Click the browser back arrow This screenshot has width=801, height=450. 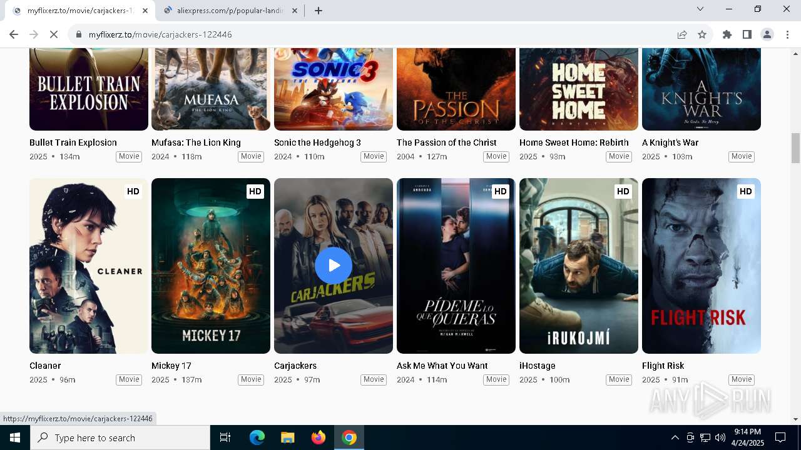pos(14,34)
